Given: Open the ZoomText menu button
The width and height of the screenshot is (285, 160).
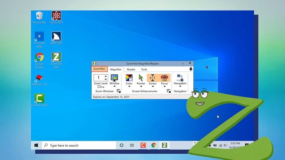Looking at the screenshot, I should click(99, 69).
